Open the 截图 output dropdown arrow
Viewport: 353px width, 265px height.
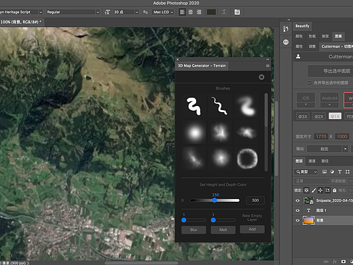(345, 149)
